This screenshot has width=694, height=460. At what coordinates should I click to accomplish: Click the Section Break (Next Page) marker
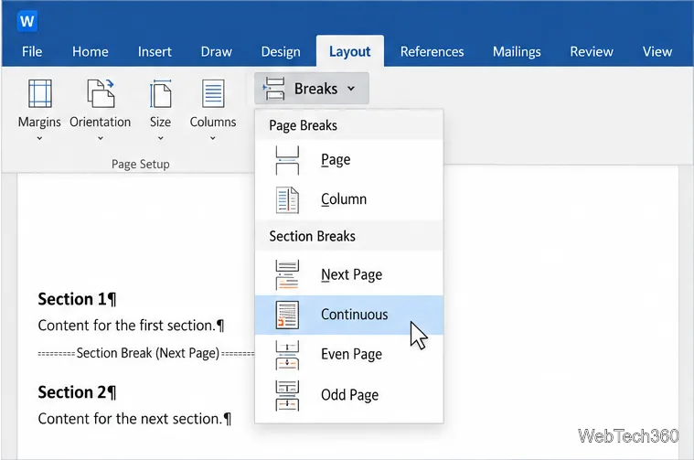pos(146,353)
